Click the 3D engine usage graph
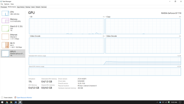Screen dimensions: 184x104 (x=67, y=26)
